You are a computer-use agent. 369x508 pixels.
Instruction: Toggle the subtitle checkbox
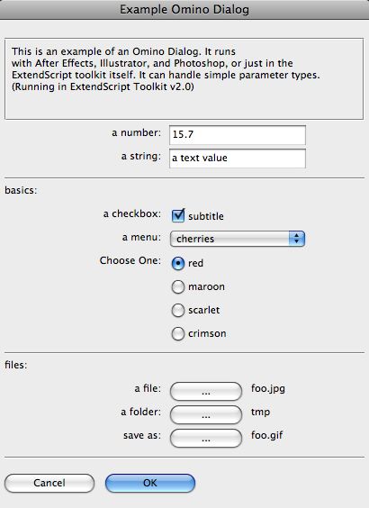pyautogui.click(x=178, y=216)
